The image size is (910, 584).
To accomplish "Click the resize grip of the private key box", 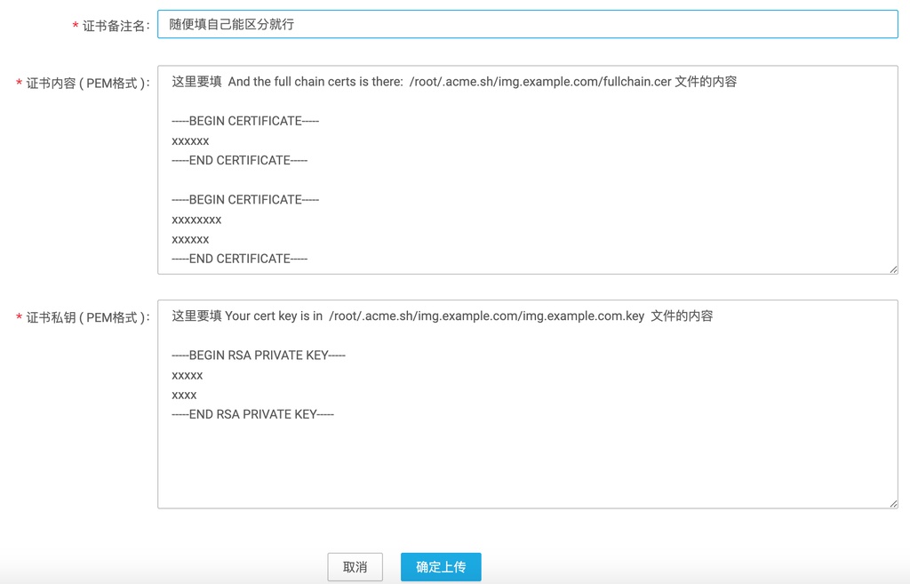I will pos(892,504).
